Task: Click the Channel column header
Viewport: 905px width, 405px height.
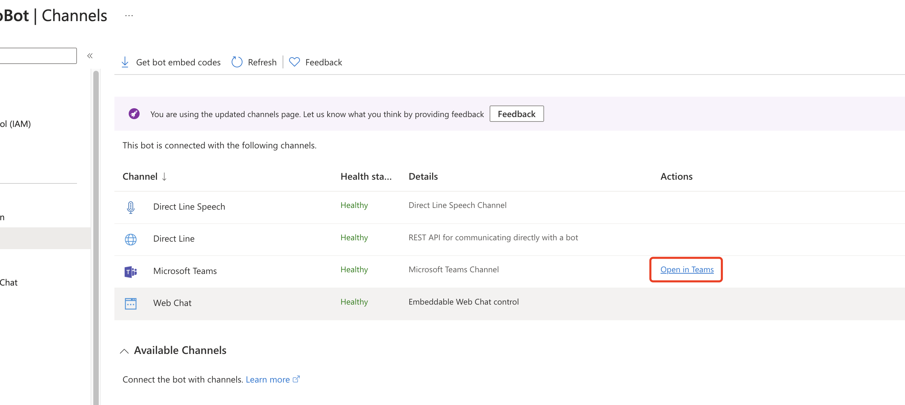Action: [x=140, y=176]
